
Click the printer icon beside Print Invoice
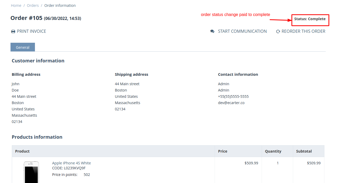tap(13, 31)
